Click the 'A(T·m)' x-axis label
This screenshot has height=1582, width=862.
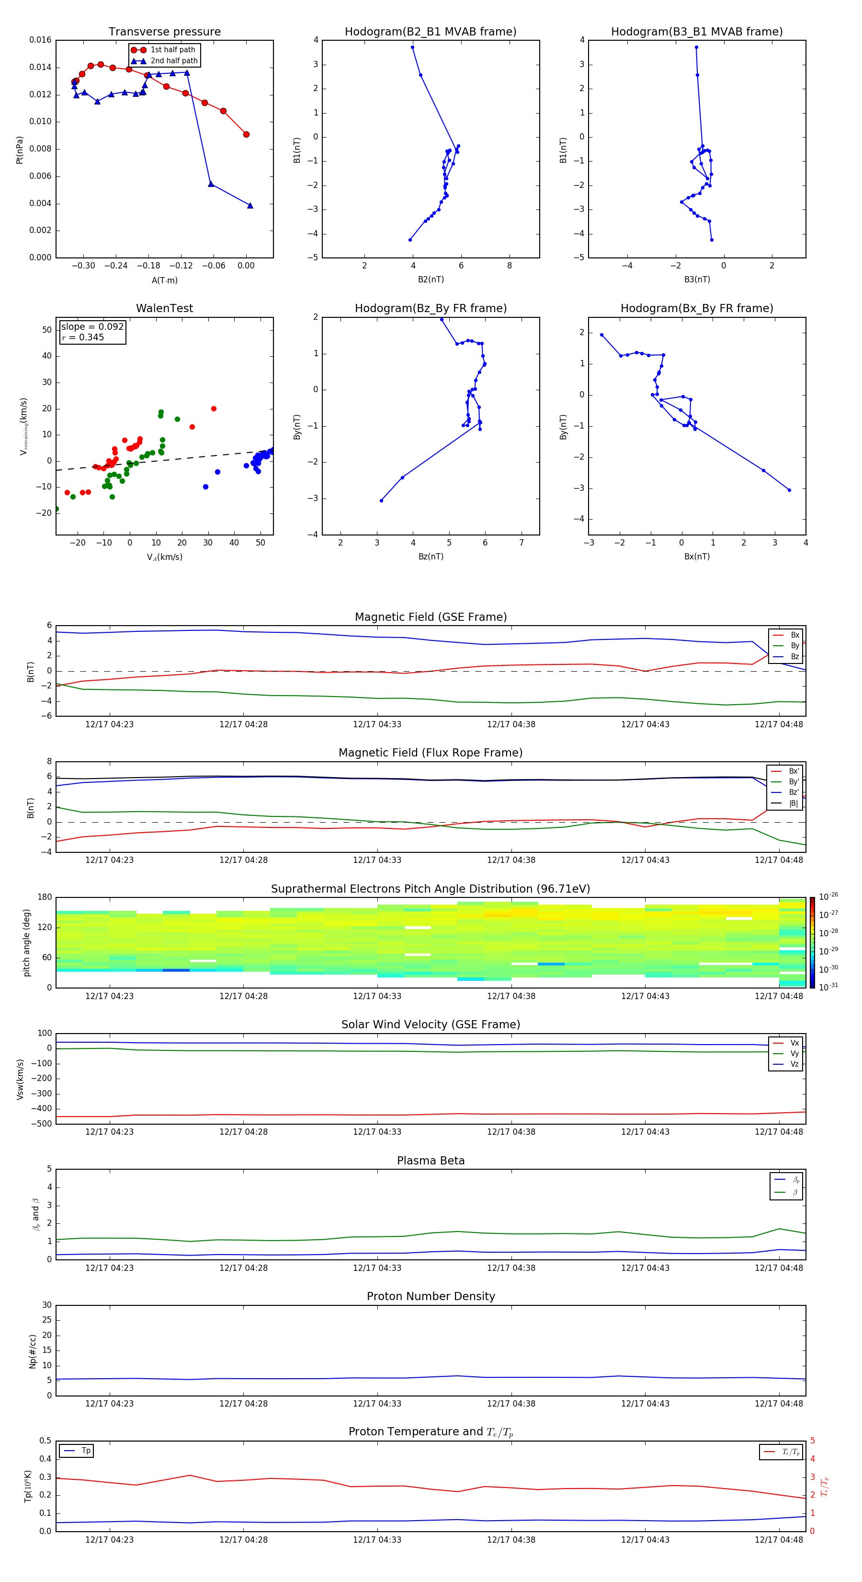(164, 280)
